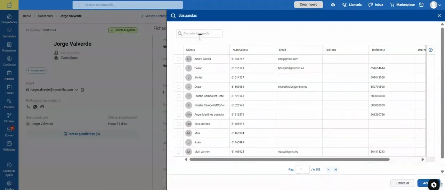Screen dimensions: 445x190
Task: Jump to last page of results
Action: point(336,169)
